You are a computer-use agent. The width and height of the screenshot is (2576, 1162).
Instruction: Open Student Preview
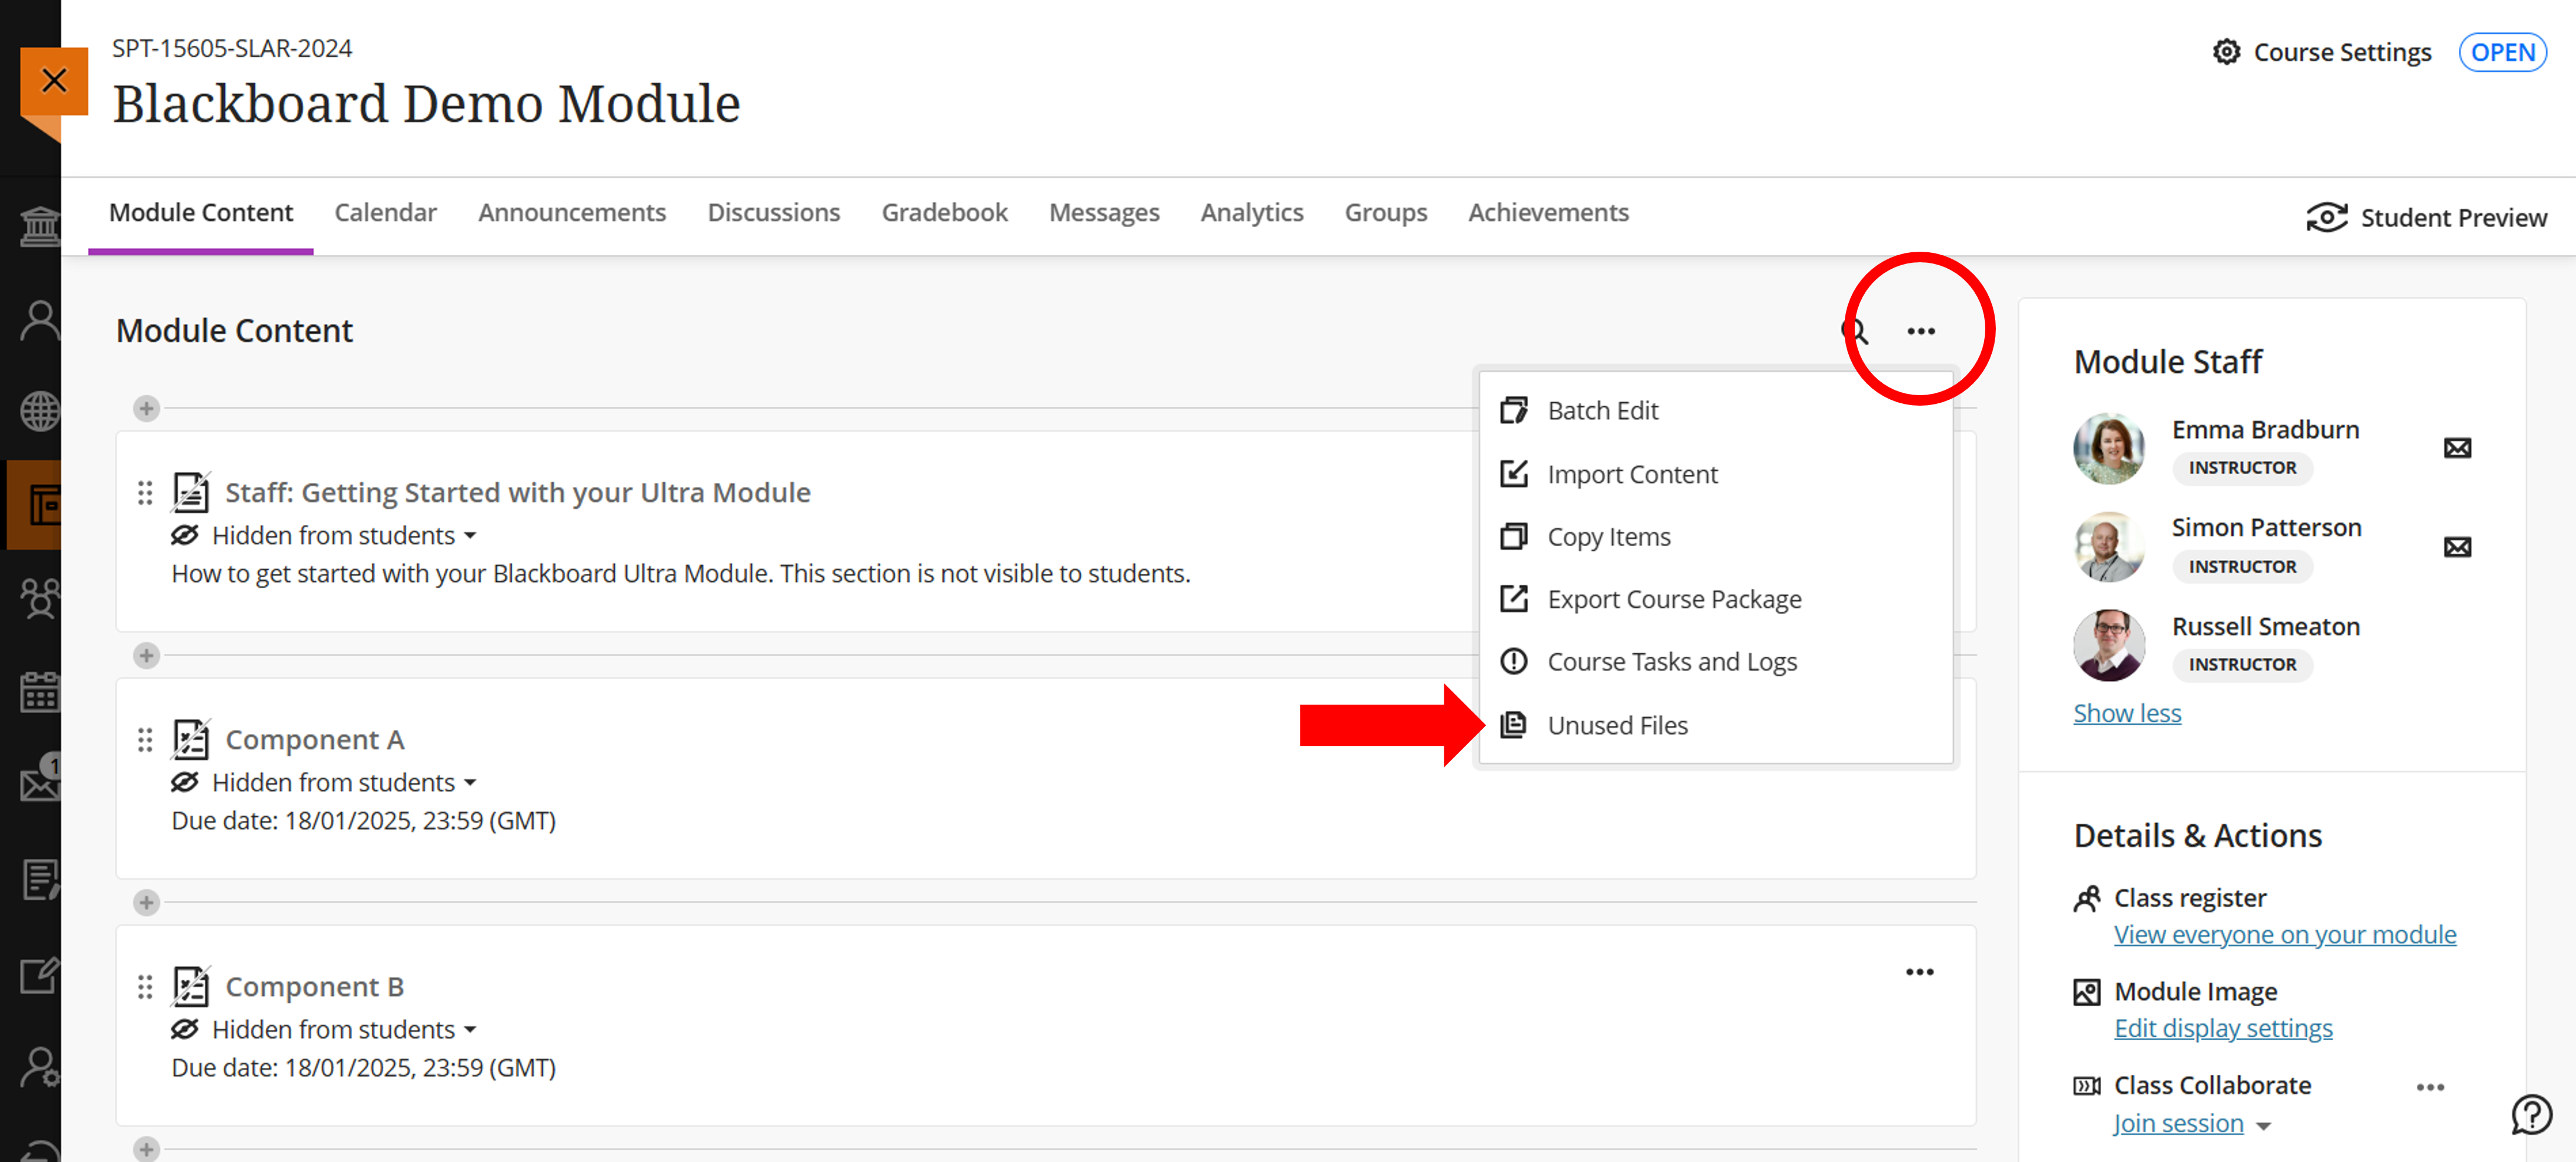point(2426,217)
